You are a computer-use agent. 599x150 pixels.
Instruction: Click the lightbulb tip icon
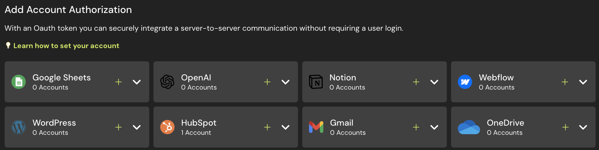8,46
